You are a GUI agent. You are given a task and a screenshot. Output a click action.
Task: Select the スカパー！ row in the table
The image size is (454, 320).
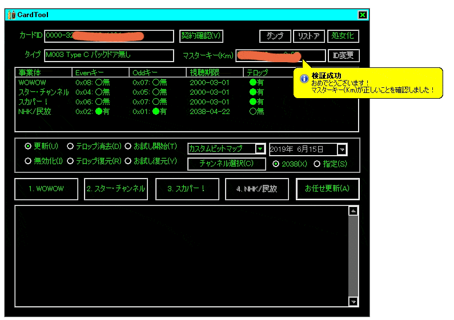187,102
